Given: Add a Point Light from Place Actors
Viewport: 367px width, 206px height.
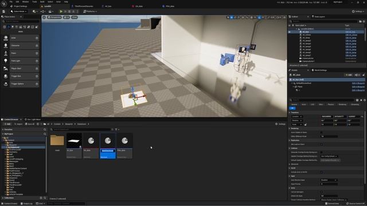Looking at the screenshot, I should pyautogui.click(x=21, y=61).
